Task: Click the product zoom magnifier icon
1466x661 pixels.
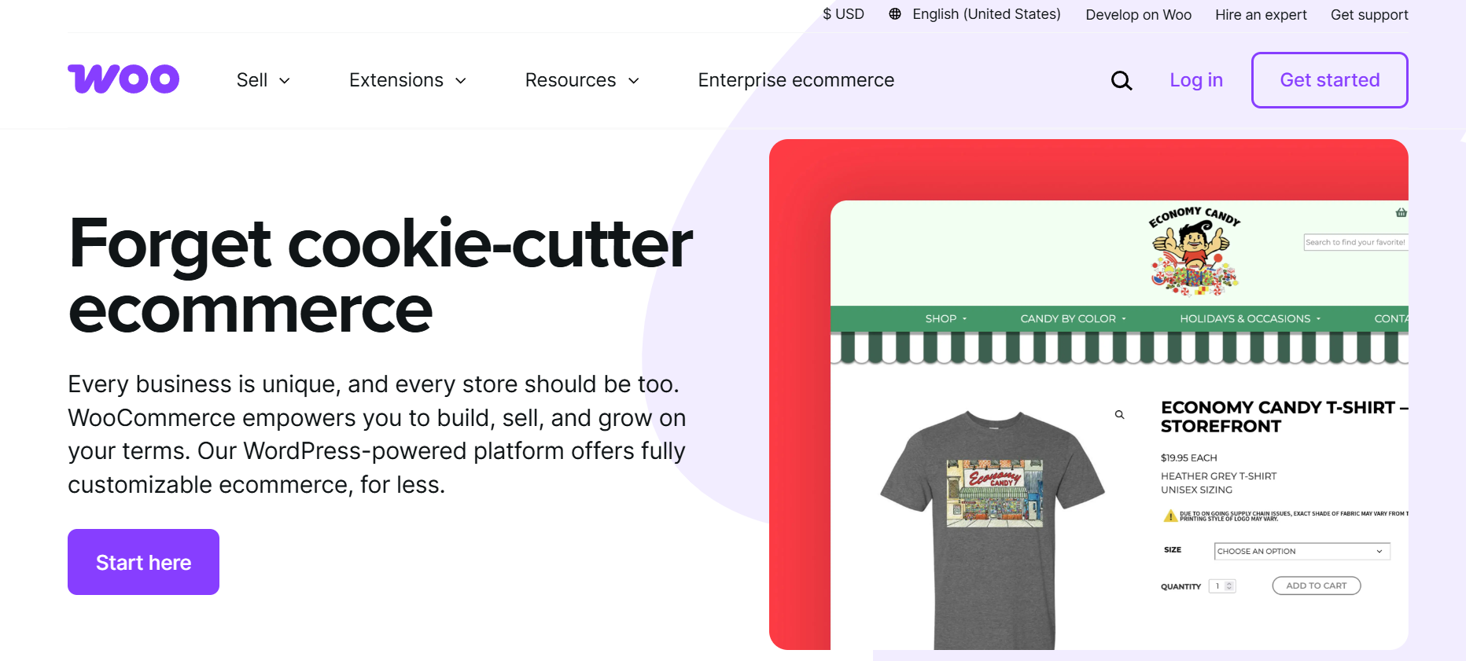Action: pyautogui.click(x=1119, y=414)
